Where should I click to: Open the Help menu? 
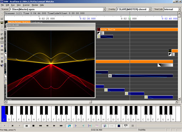point(42,5)
